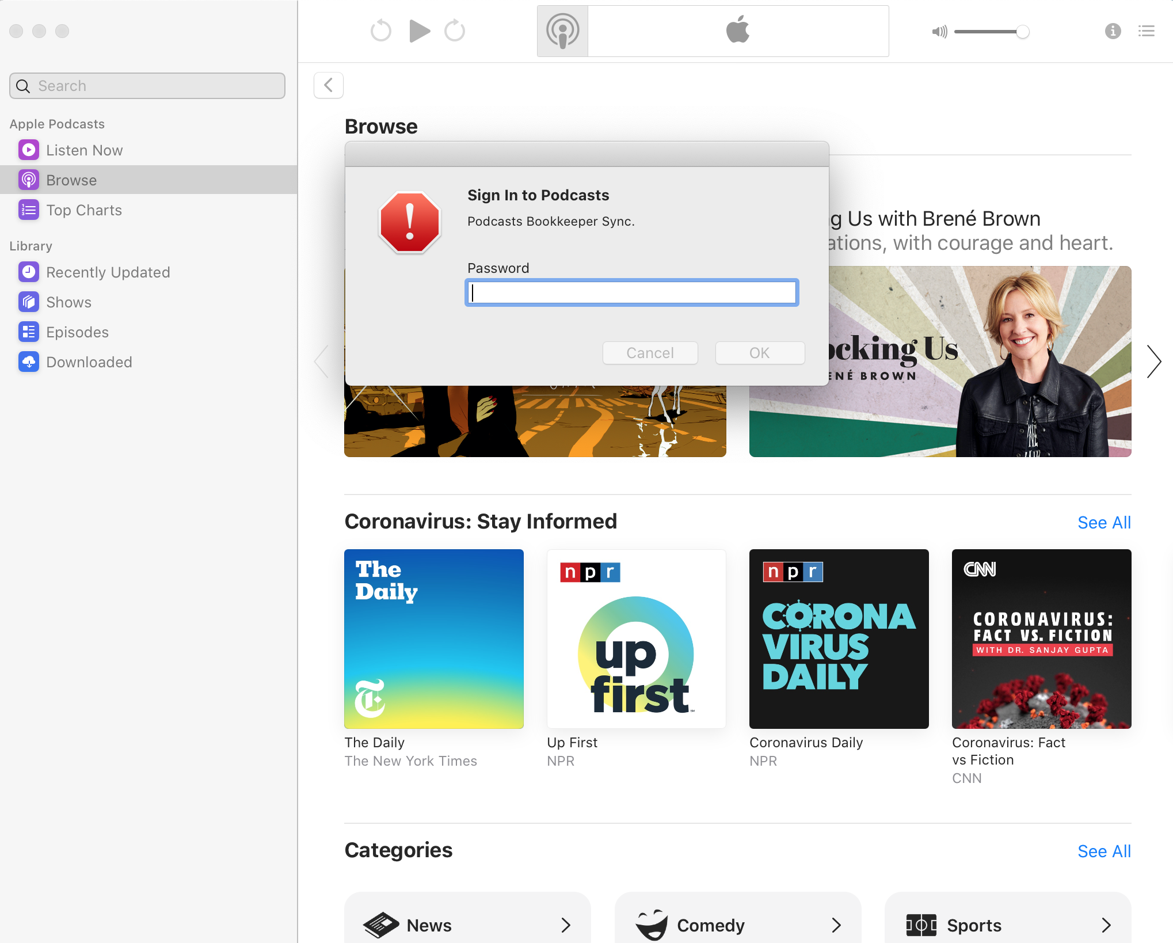Viewport: 1173px width, 943px height.
Task: Advance featured carousel with right arrow
Action: [1153, 362]
